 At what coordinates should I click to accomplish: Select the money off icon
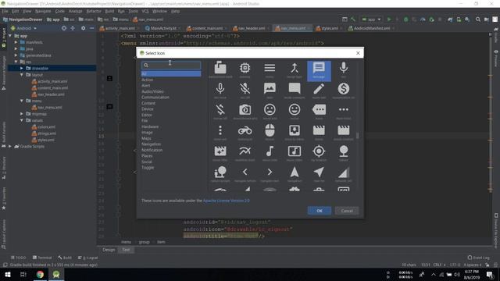[x=220, y=109]
